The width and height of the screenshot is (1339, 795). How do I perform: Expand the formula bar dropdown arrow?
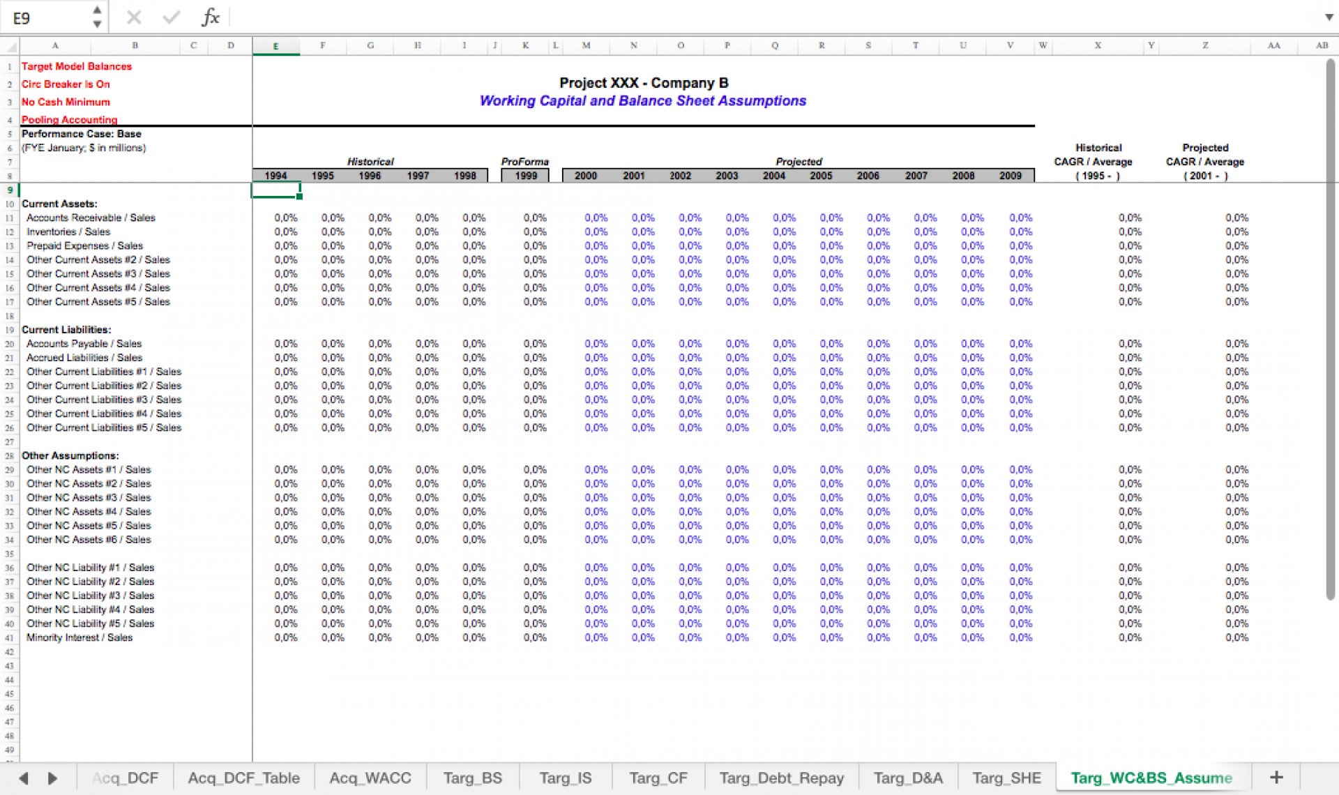click(1329, 17)
